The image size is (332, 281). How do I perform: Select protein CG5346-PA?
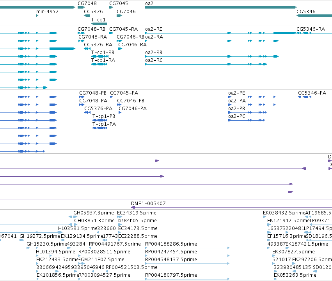pos(312,93)
